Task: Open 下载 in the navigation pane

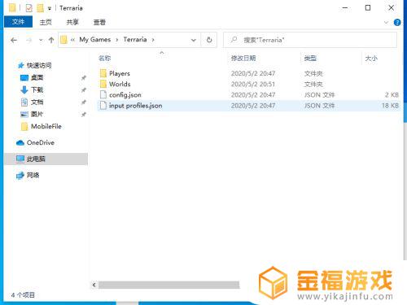Action: (37, 89)
